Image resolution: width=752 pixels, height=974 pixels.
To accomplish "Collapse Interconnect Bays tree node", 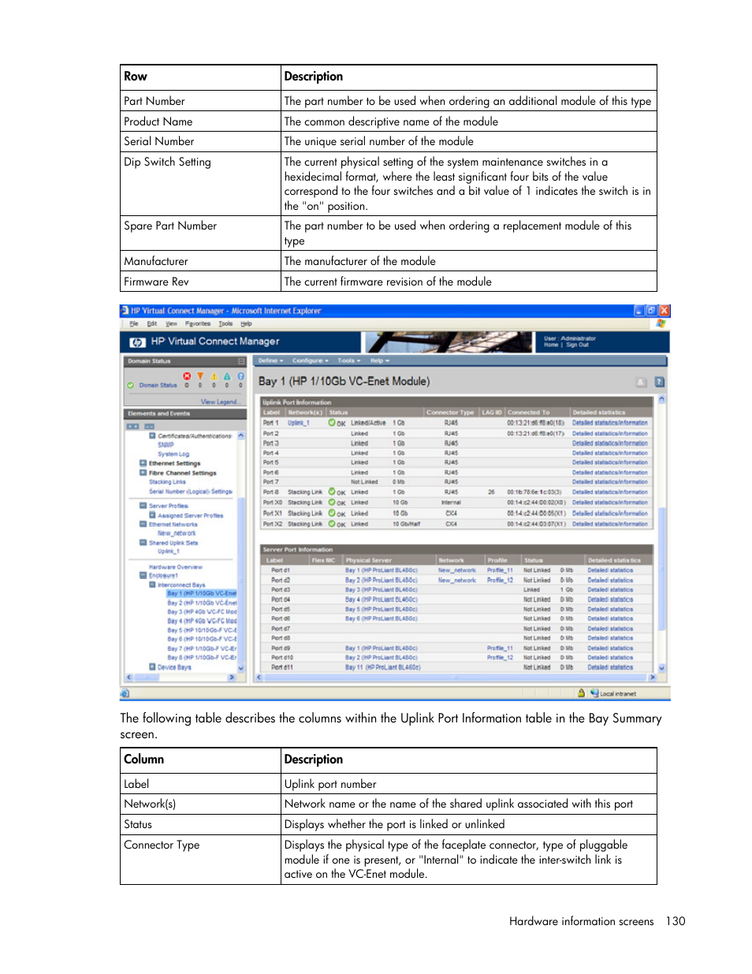I will pyautogui.click(x=152, y=584).
